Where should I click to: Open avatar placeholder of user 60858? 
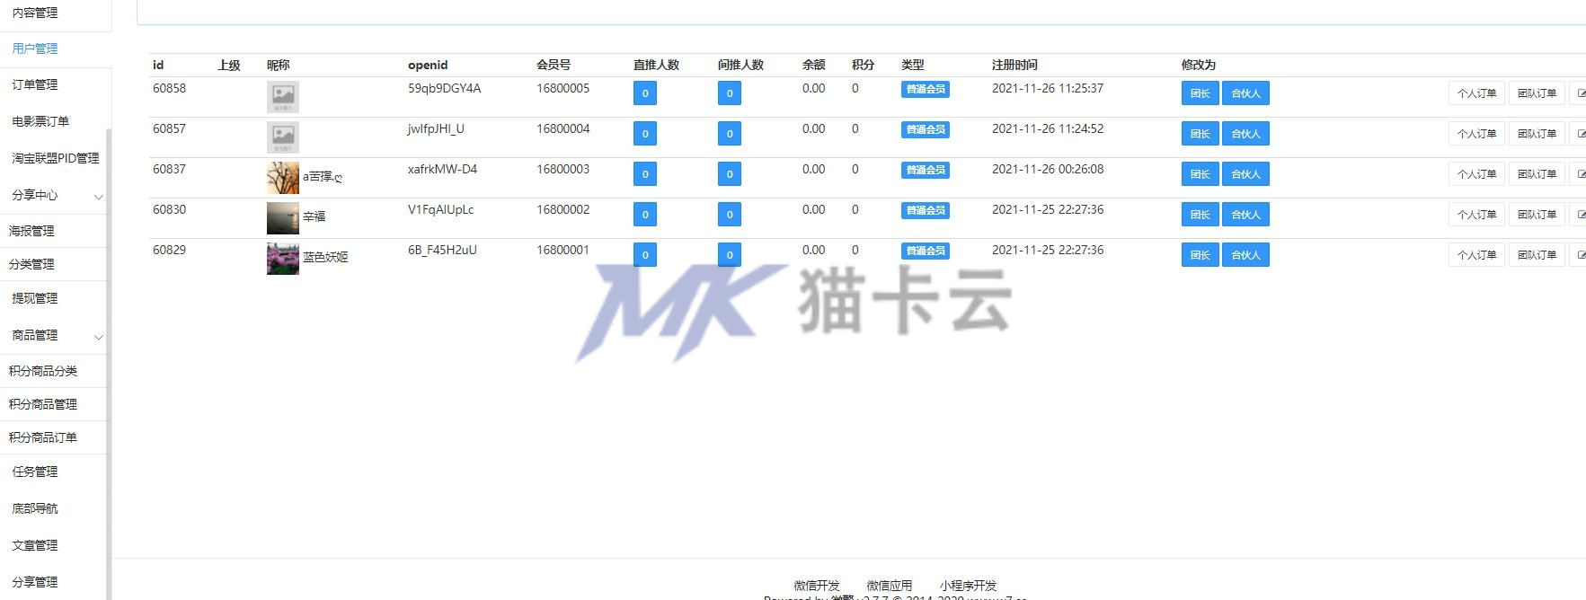283,97
